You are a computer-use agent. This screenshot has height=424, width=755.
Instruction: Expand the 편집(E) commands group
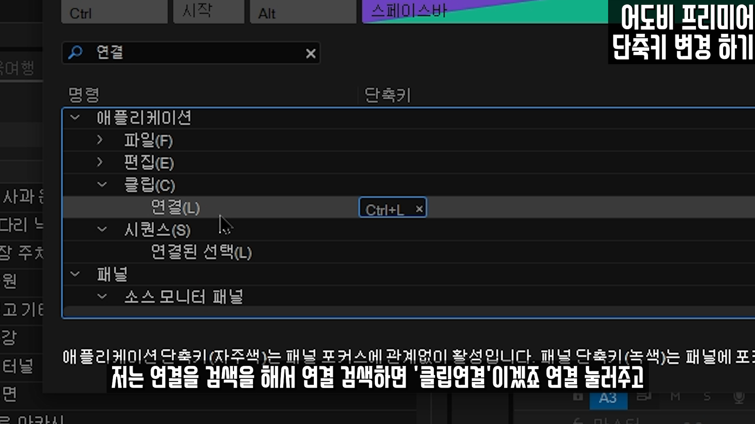point(100,162)
